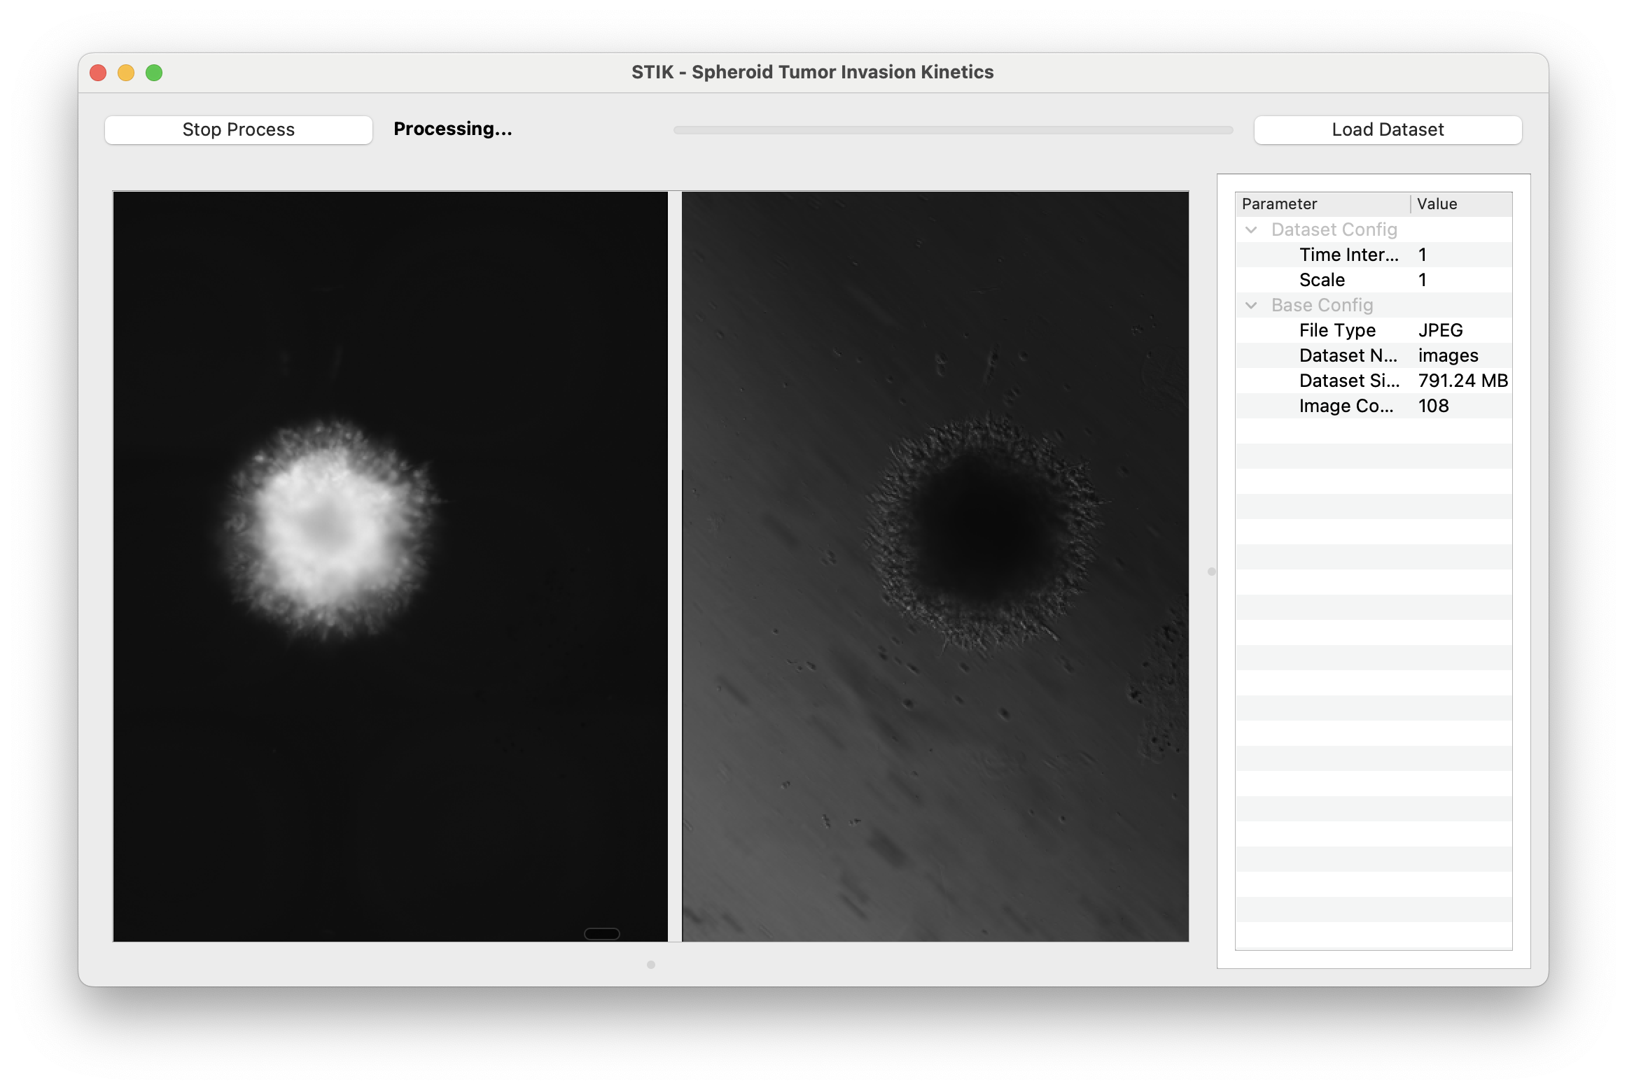Image resolution: width=1627 pixels, height=1090 pixels.
Task: Click the Load Dataset button
Action: (x=1387, y=130)
